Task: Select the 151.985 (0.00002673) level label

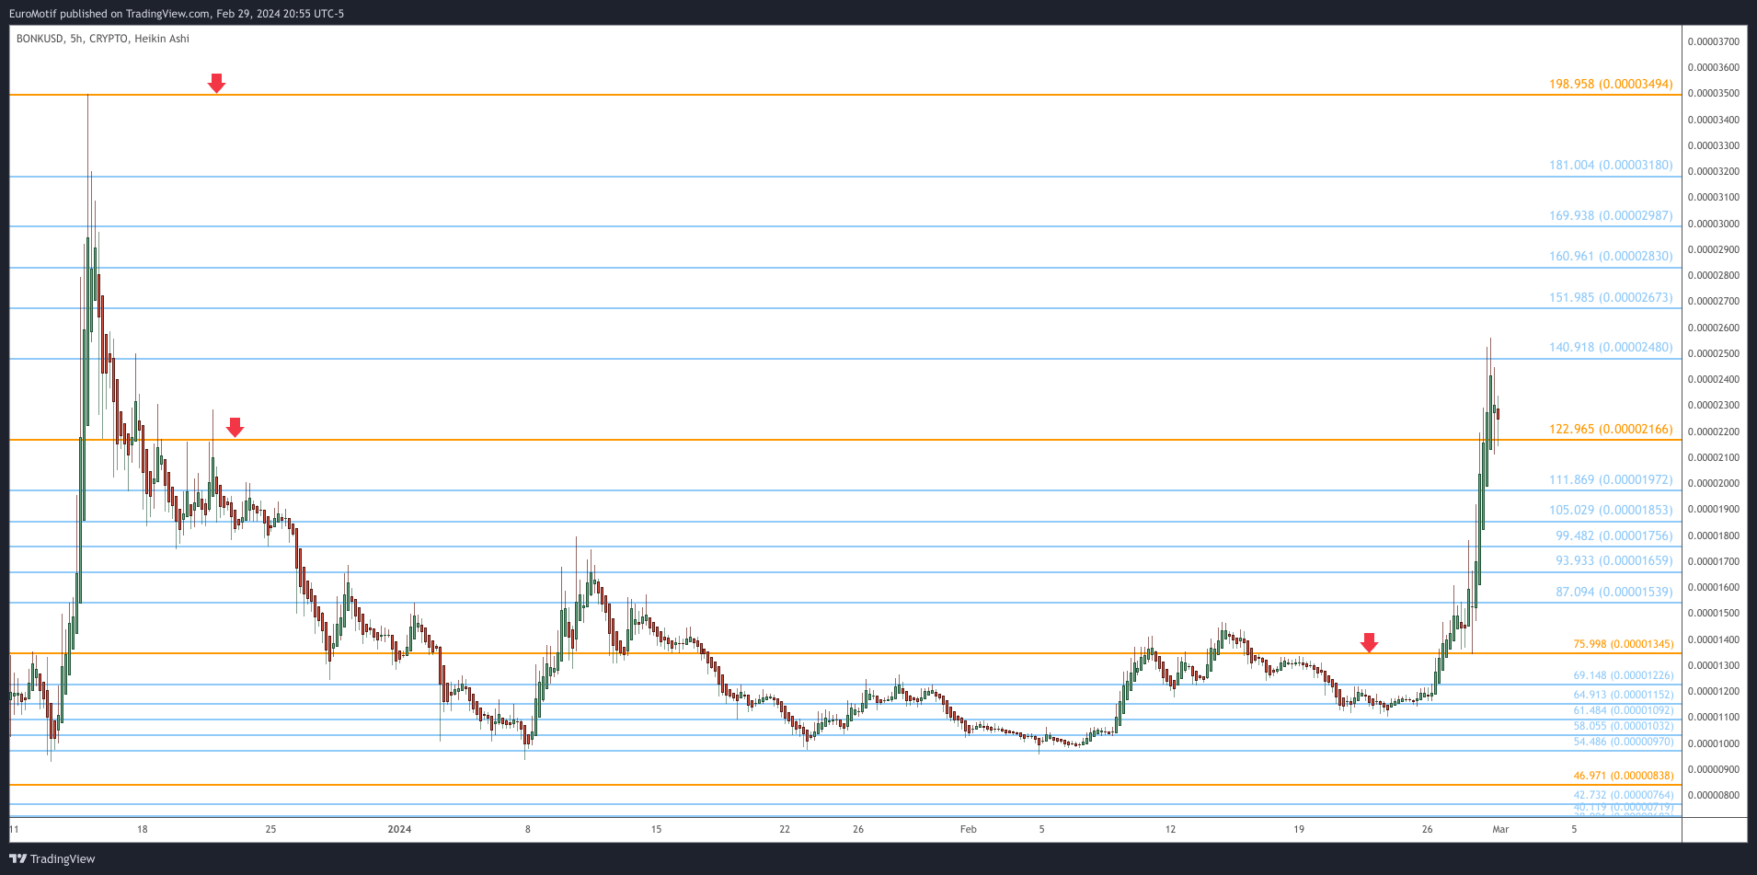Action: pos(1611,298)
